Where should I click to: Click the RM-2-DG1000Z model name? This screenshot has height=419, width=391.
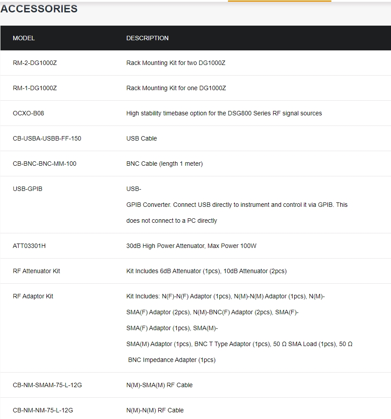point(35,63)
